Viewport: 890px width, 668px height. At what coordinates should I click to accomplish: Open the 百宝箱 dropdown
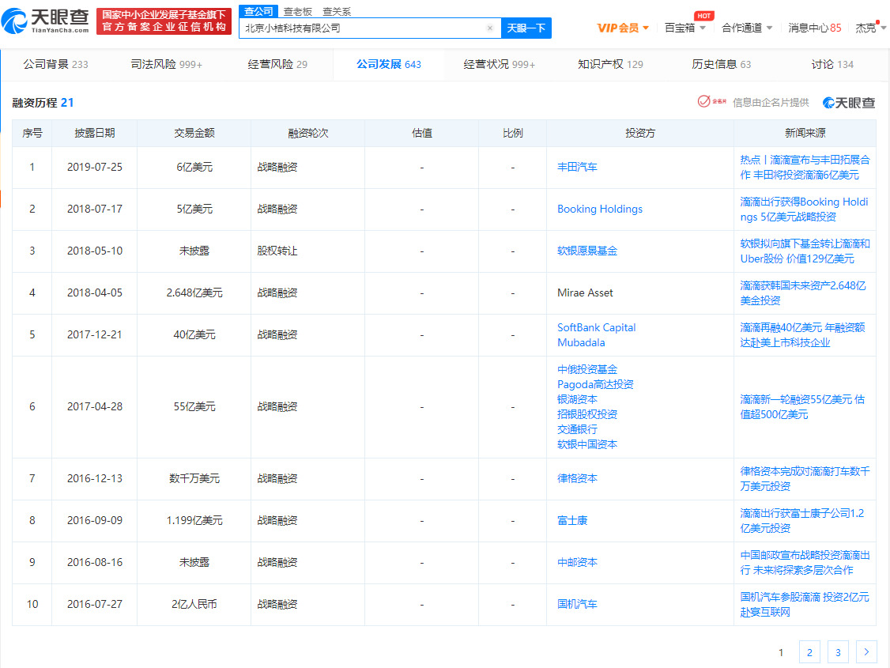685,28
